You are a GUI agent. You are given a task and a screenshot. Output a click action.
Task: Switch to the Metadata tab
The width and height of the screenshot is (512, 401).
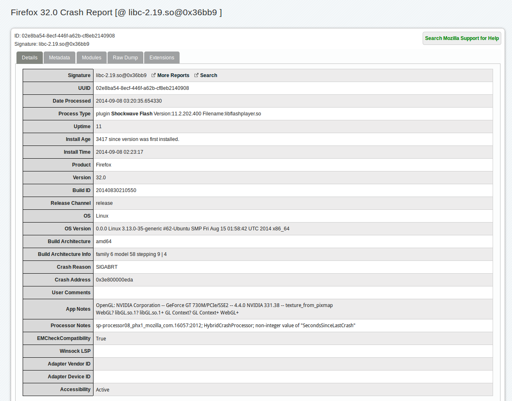[59, 58]
